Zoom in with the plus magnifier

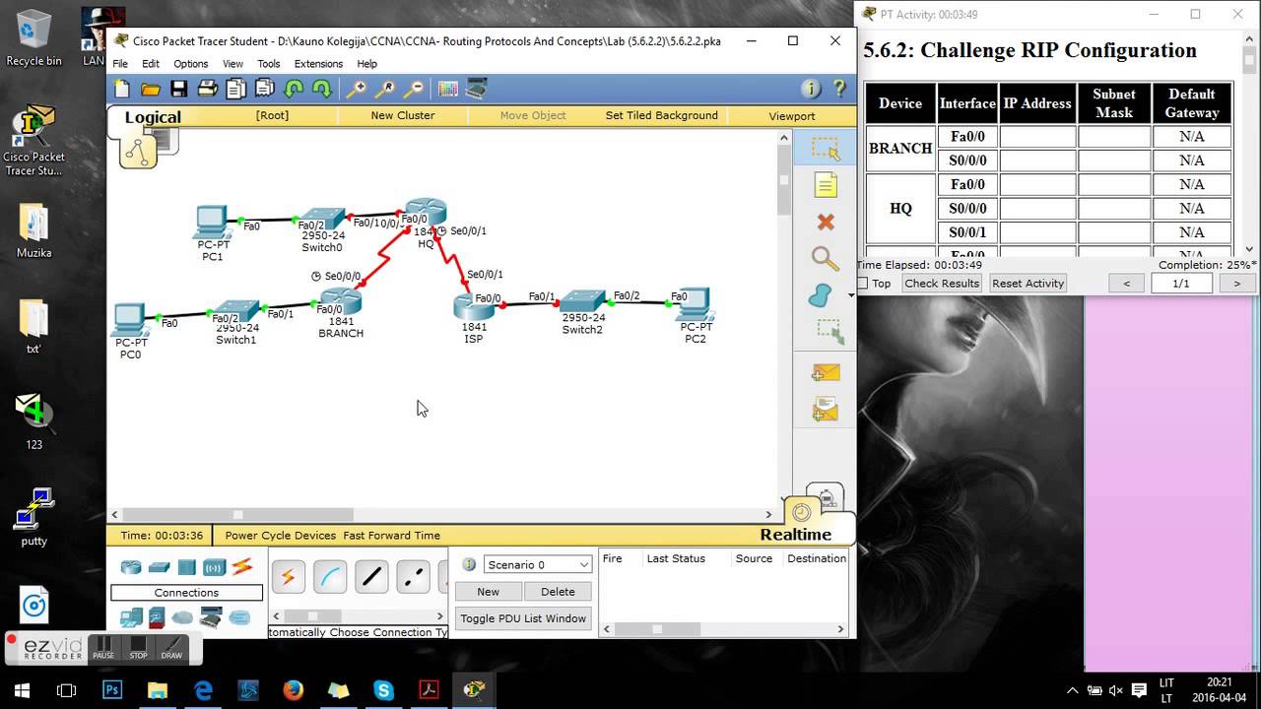click(x=357, y=89)
